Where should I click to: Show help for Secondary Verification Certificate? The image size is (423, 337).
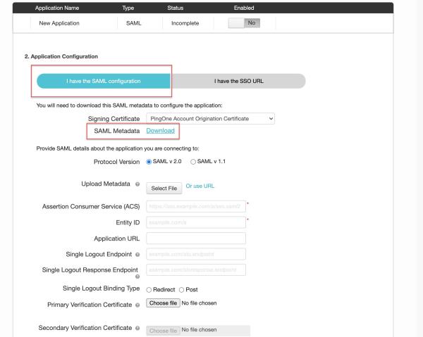(137, 328)
